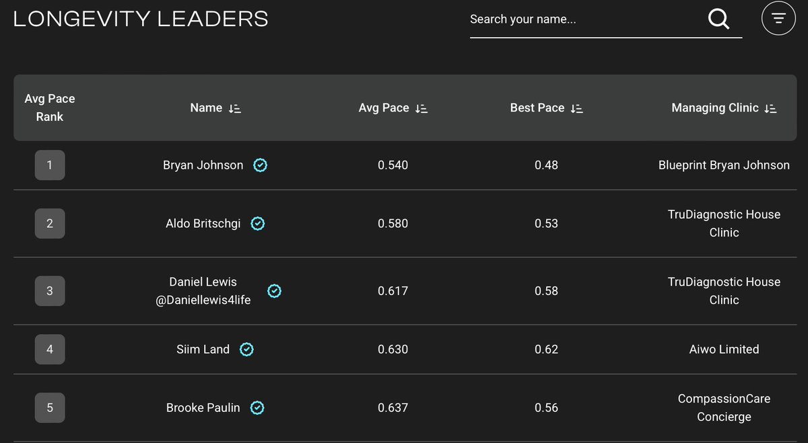Click the Avg Pace Rank header
808x443 pixels.
coord(50,108)
